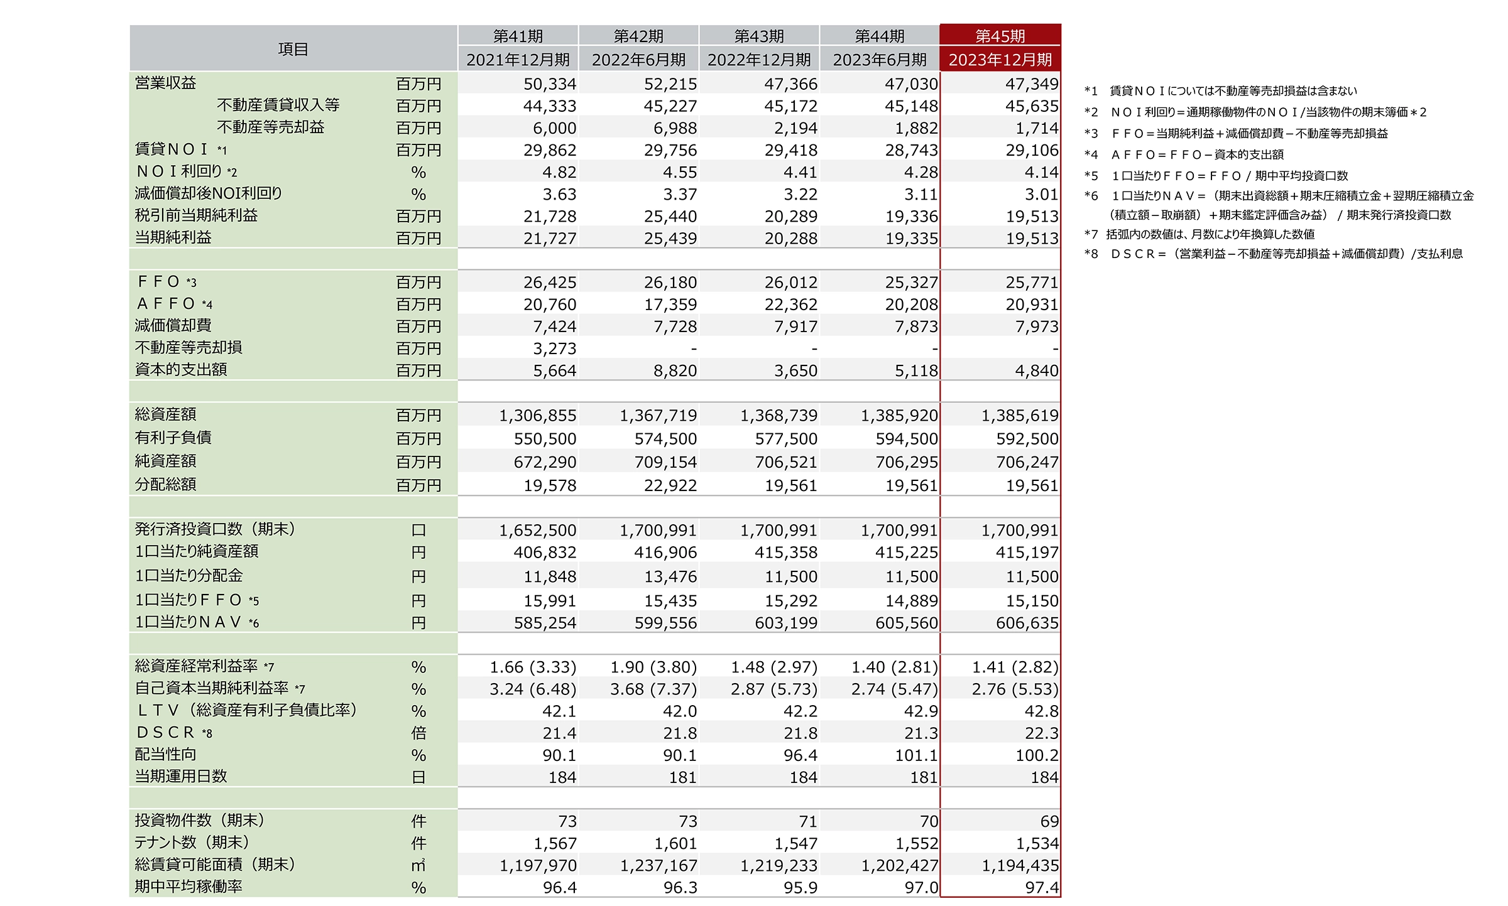This screenshot has width=1508, height=906.
Task: Select the 1.66 (3.33) value
Action: pos(533,667)
